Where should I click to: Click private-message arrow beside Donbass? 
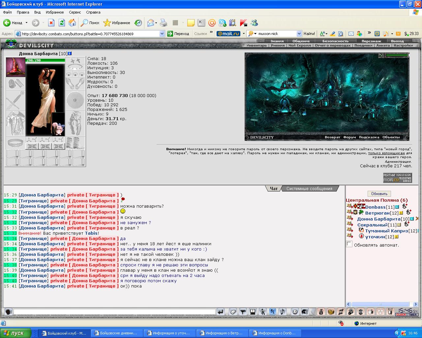point(350,207)
